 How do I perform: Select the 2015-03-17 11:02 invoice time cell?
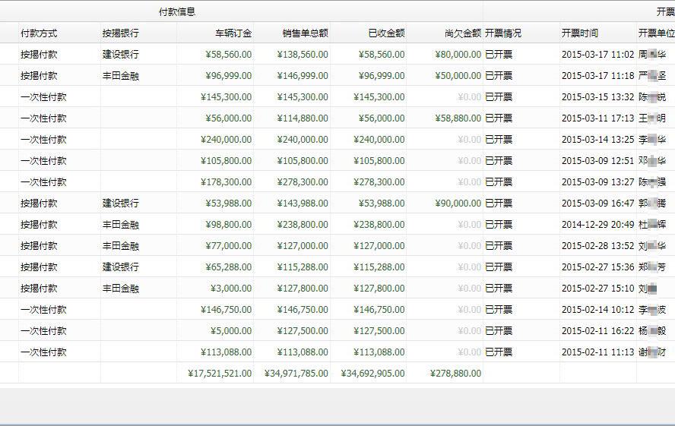tap(597, 55)
